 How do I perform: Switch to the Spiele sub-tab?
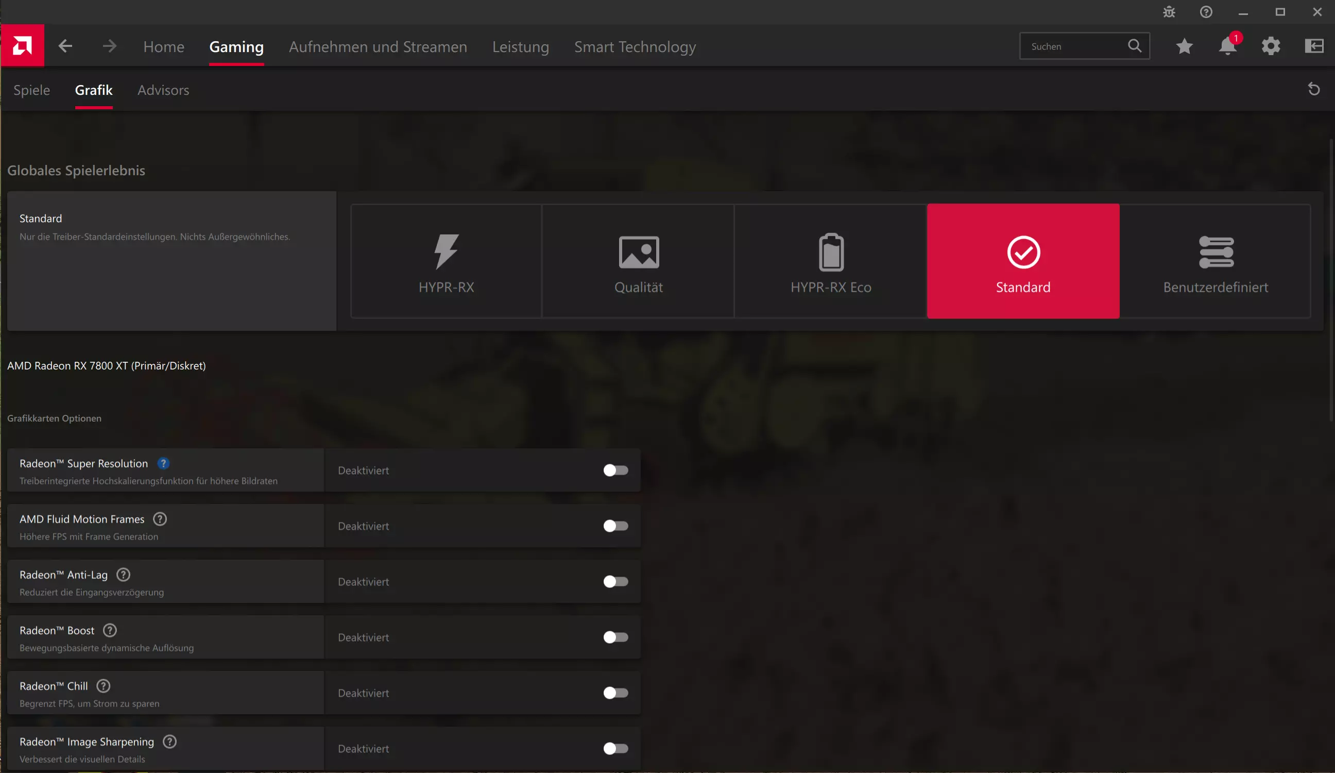(32, 90)
